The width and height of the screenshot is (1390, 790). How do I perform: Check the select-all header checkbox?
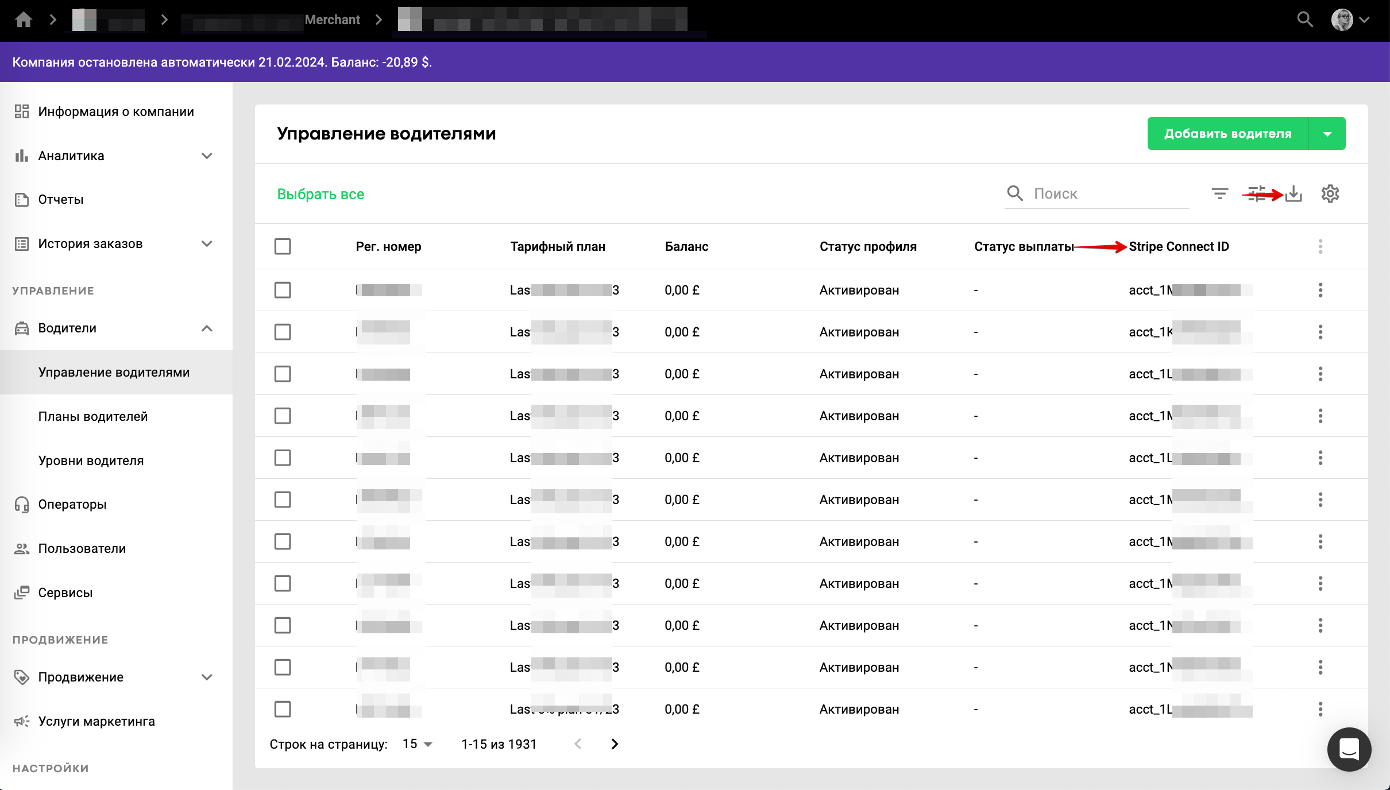(x=283, y=246)
